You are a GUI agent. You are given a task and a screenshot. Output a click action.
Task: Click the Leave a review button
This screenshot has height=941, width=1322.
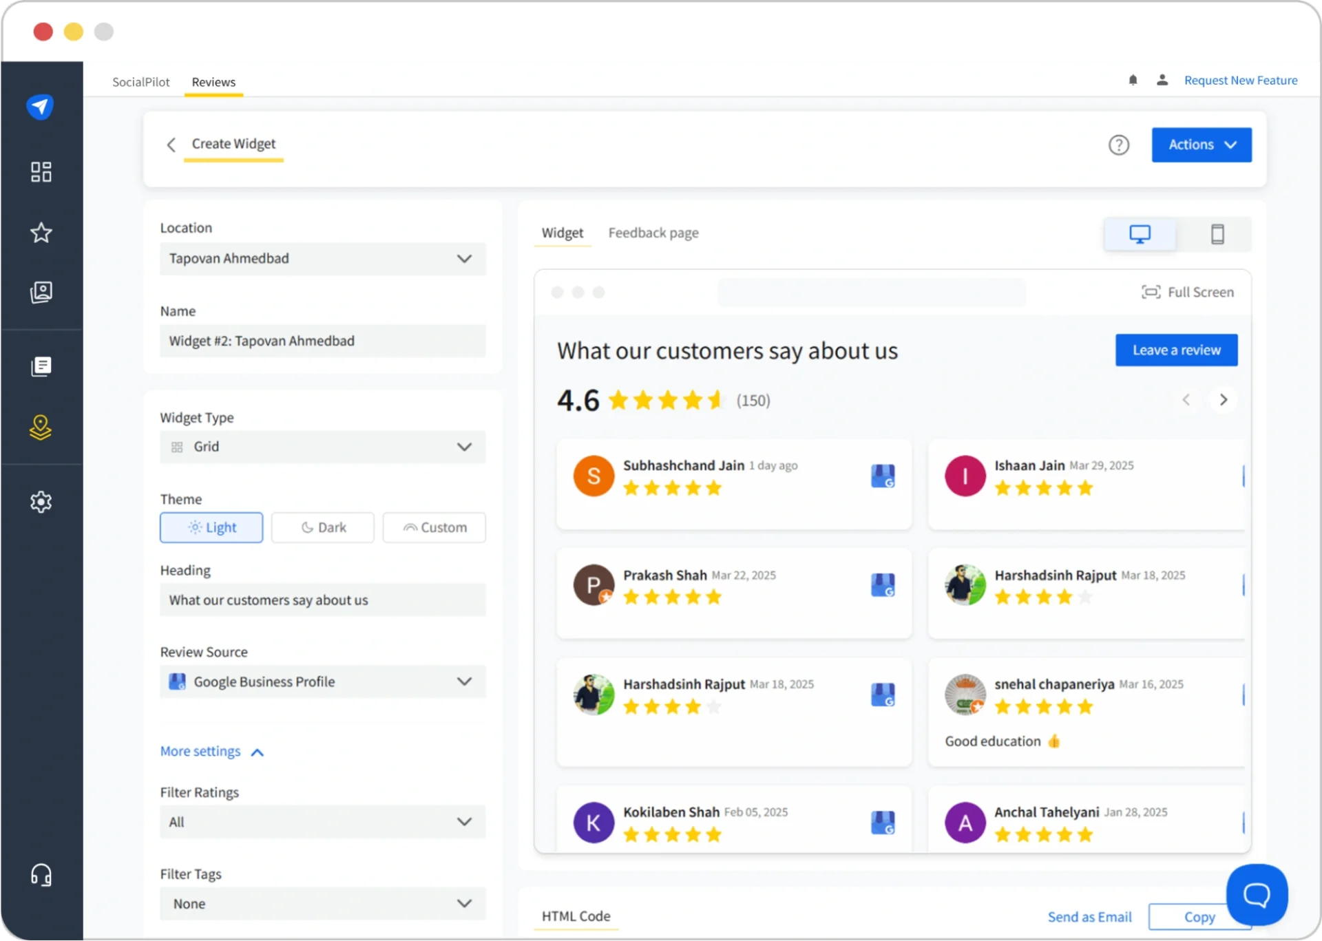click(x=1176, y=350)
